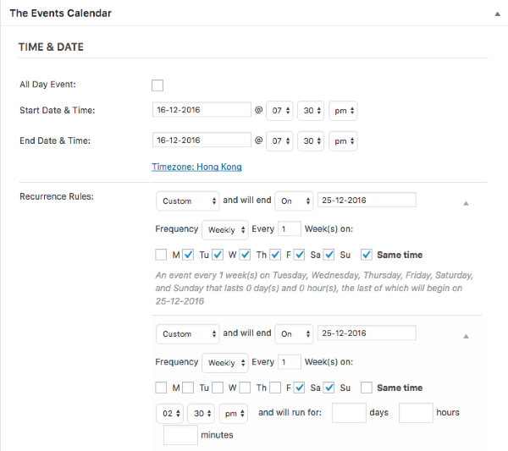The height and width of the screenshot is (451, 508).
Task: Edit first rule's recurrence end date field
Action: (366, 201)
